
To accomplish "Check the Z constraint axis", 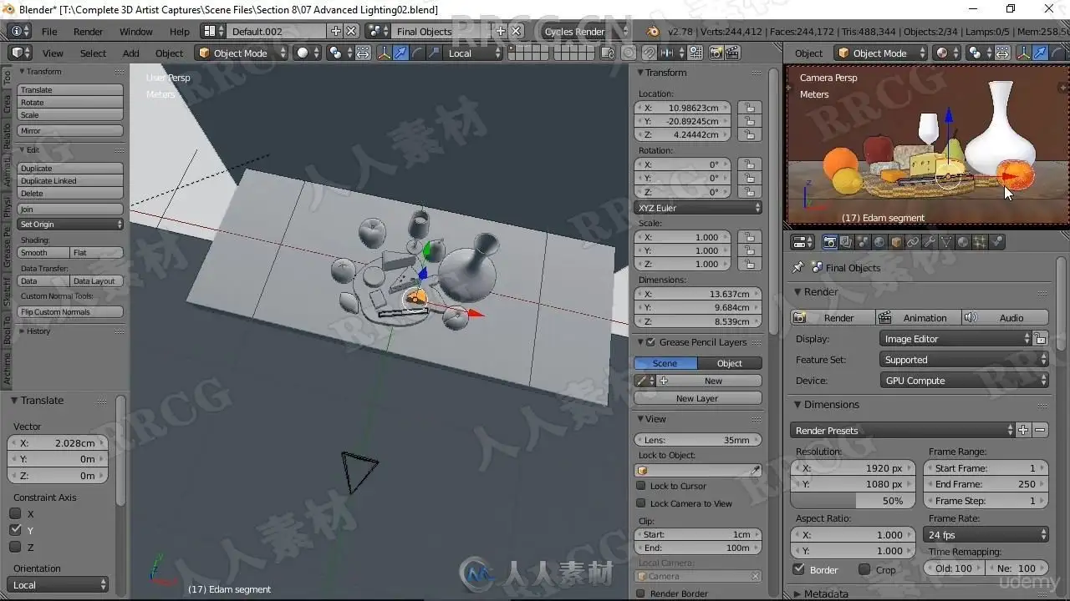I will tap(15, 547).
